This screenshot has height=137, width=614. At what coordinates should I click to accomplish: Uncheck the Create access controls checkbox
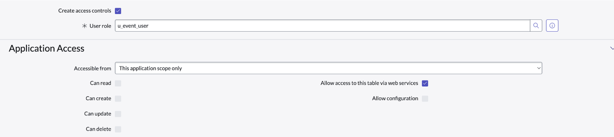tap(118, 11)
